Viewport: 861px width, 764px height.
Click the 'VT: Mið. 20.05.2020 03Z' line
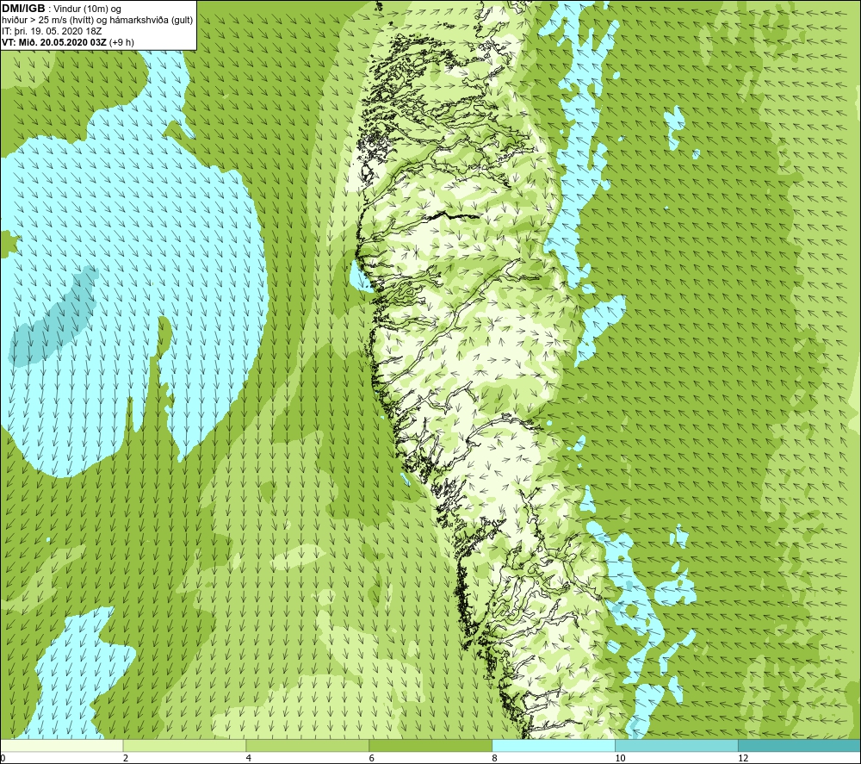click(68, 42)
